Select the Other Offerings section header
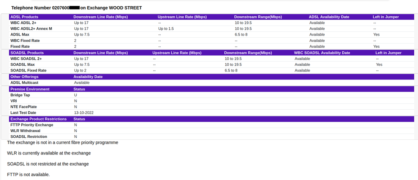Image resolution: width=418 pixels, height=180 pixels. click(24, 77)
